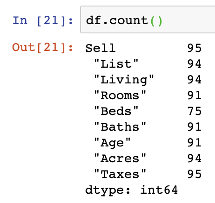This screenshot has width=215, height=203.
Task: Select the Sell row label in output
Action: 101,48
